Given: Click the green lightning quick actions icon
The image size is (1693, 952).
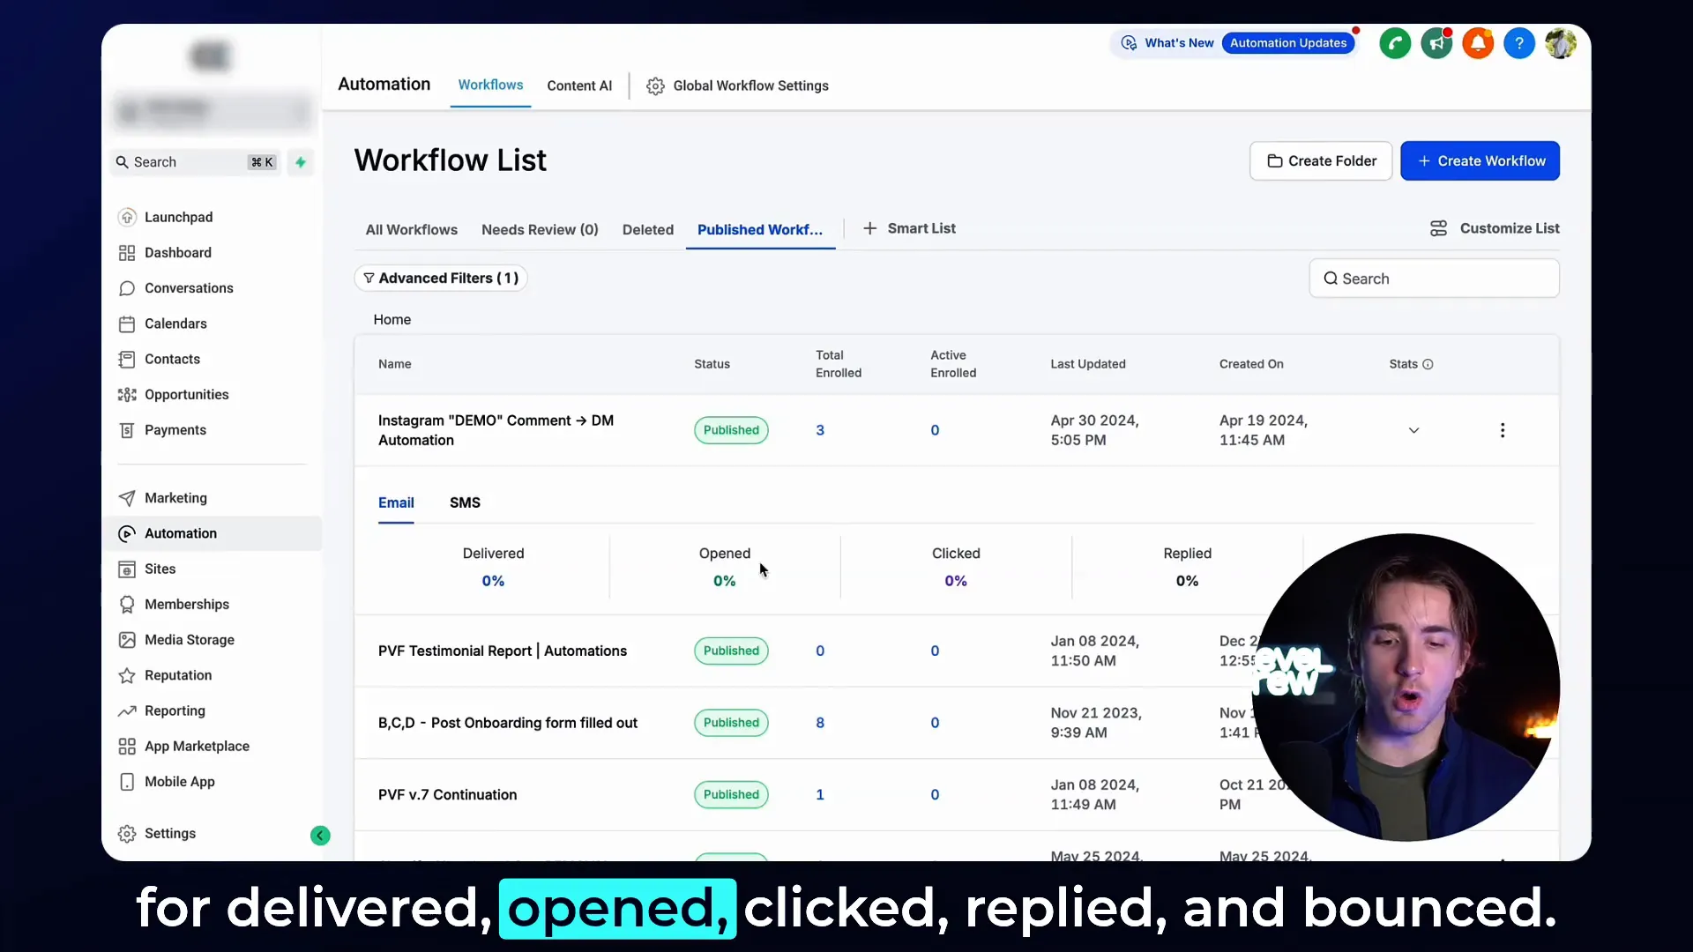Looking at the screenshot, I should (301, 162).
